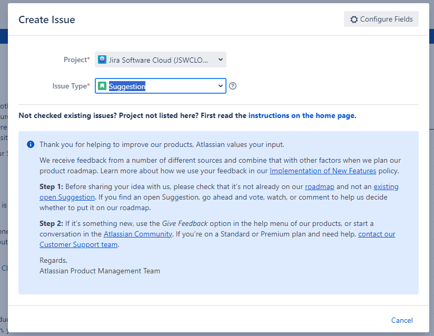This screenshot has width=434, height=336.
Task: Click the Step 2: bold label
Action: pos(51,223)
